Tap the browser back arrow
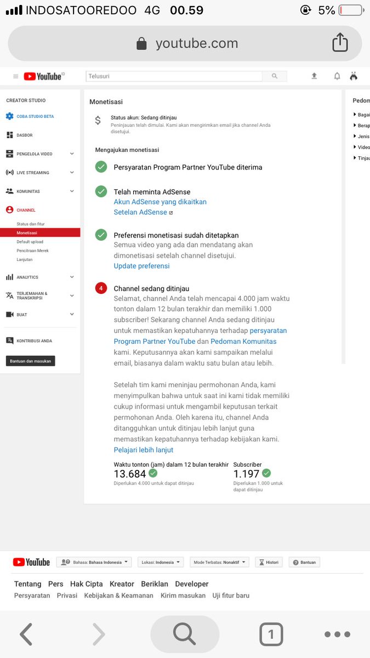 (x=26, y=634)
